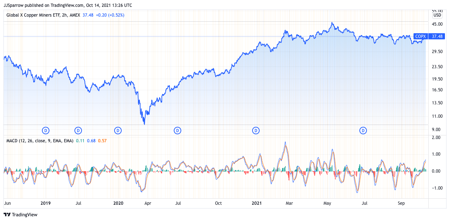Viewport: 450px width, 221px height.
Task: Click the dividend marker near Jul 2021
Action: click(x=363, y=130)
